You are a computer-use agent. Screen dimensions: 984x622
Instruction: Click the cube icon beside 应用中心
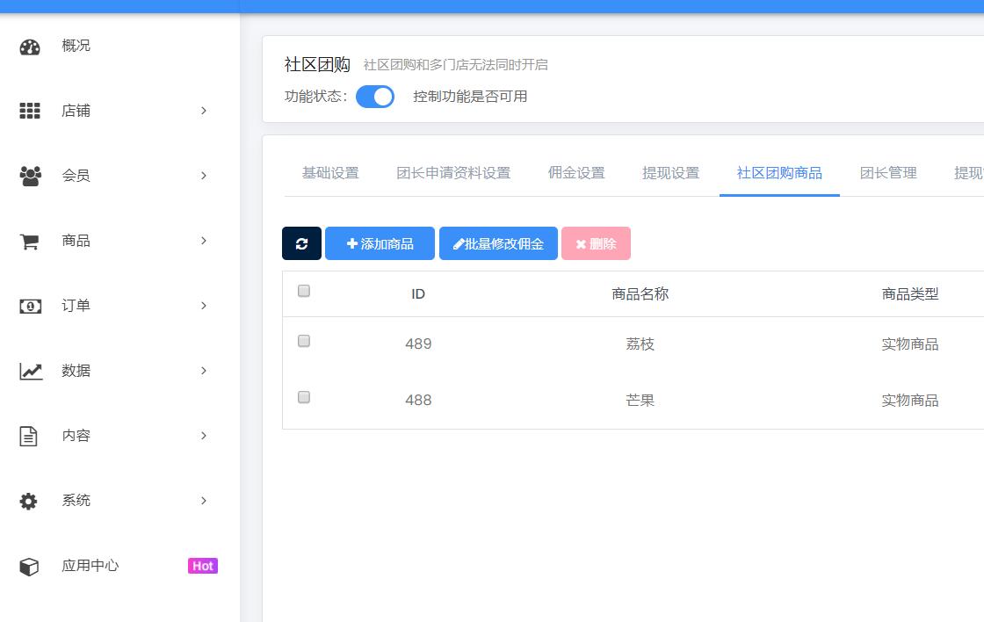click(29, 567)
